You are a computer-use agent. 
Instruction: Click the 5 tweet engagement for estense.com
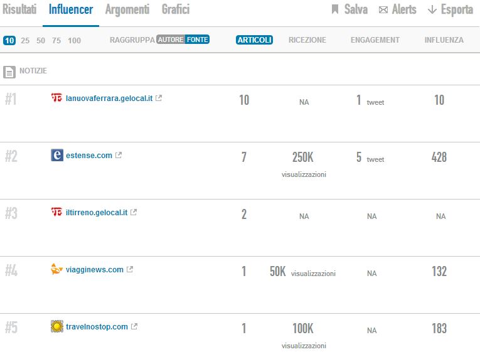pos(370,157)
